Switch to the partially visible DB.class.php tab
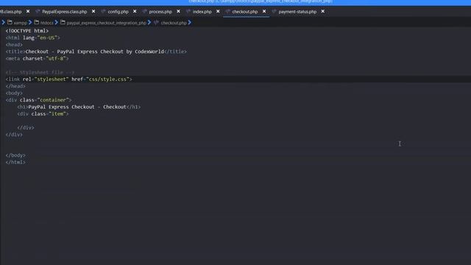 11,12
